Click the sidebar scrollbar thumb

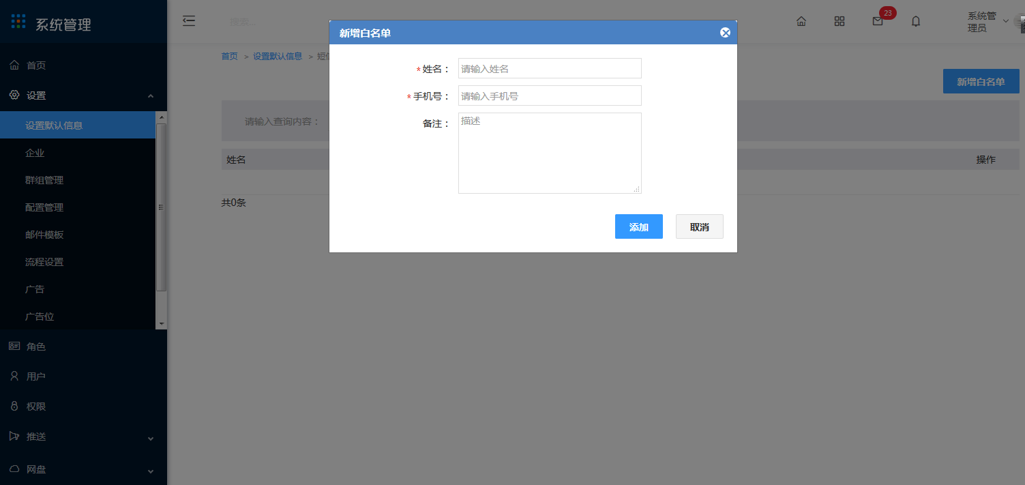coord(162,207)
